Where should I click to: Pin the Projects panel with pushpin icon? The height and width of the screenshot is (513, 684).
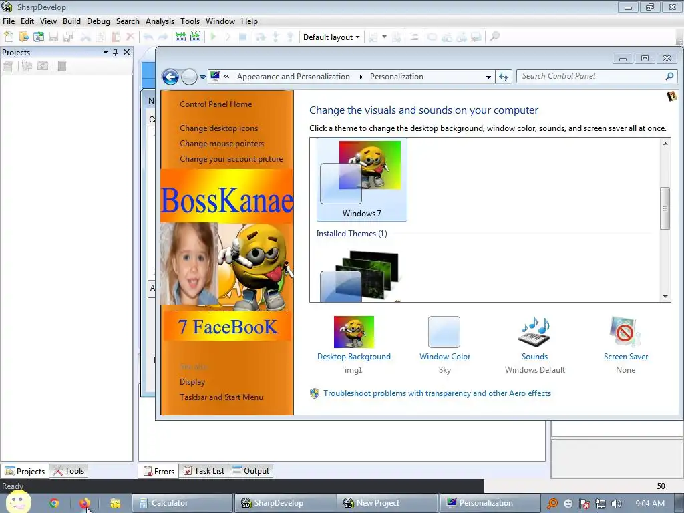click(115, 52)
